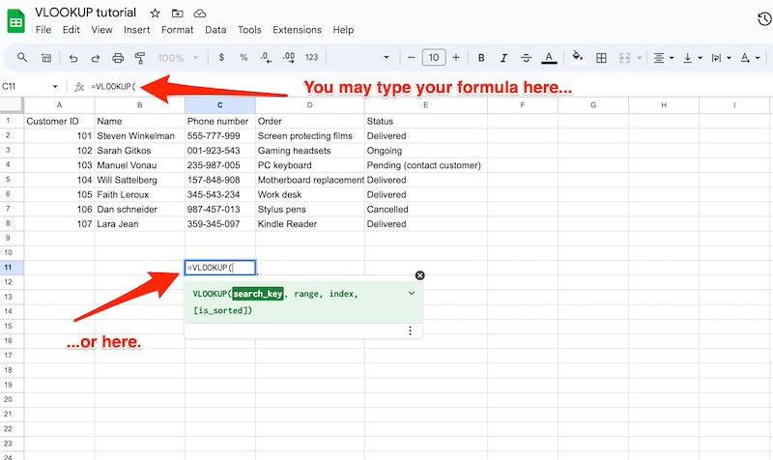Open the Tools menu
This screenshot has height=460, width=773.
pyautogui.click(x=249, y=30)
